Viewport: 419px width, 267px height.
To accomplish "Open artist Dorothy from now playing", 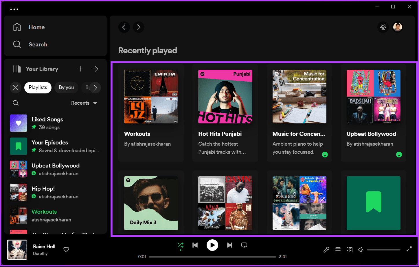I will click(x=40, y=254).
